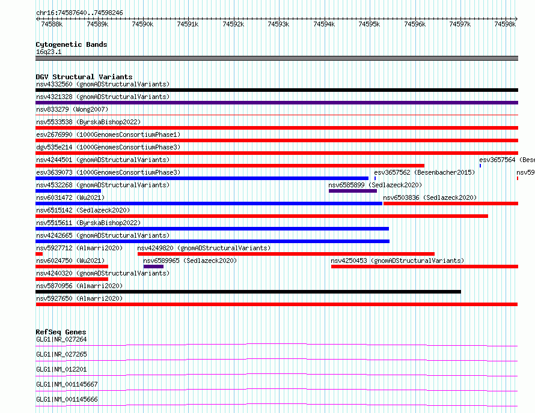The height and width of the screenshot is (413, 535).
Task: Click the red nsv6024750 variant bar
Action: (x=72, y=267)
